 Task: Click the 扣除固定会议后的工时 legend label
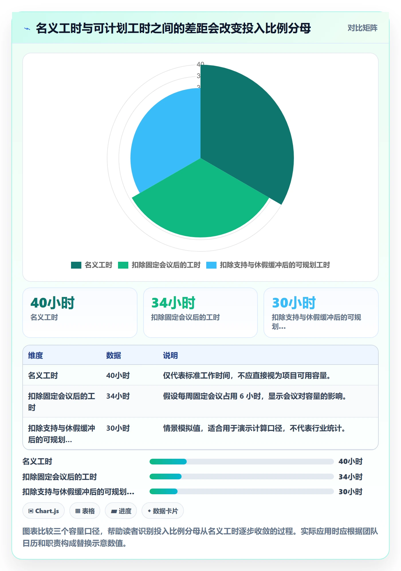(166, 265)
